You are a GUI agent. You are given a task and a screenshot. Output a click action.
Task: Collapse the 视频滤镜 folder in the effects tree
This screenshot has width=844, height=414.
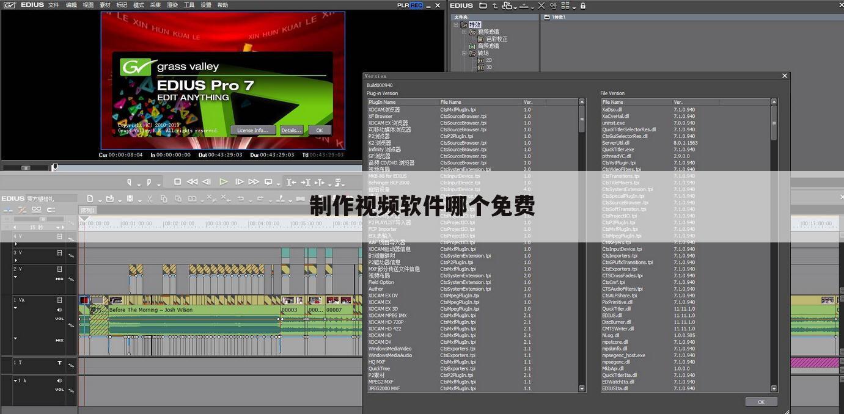point(464,32)
